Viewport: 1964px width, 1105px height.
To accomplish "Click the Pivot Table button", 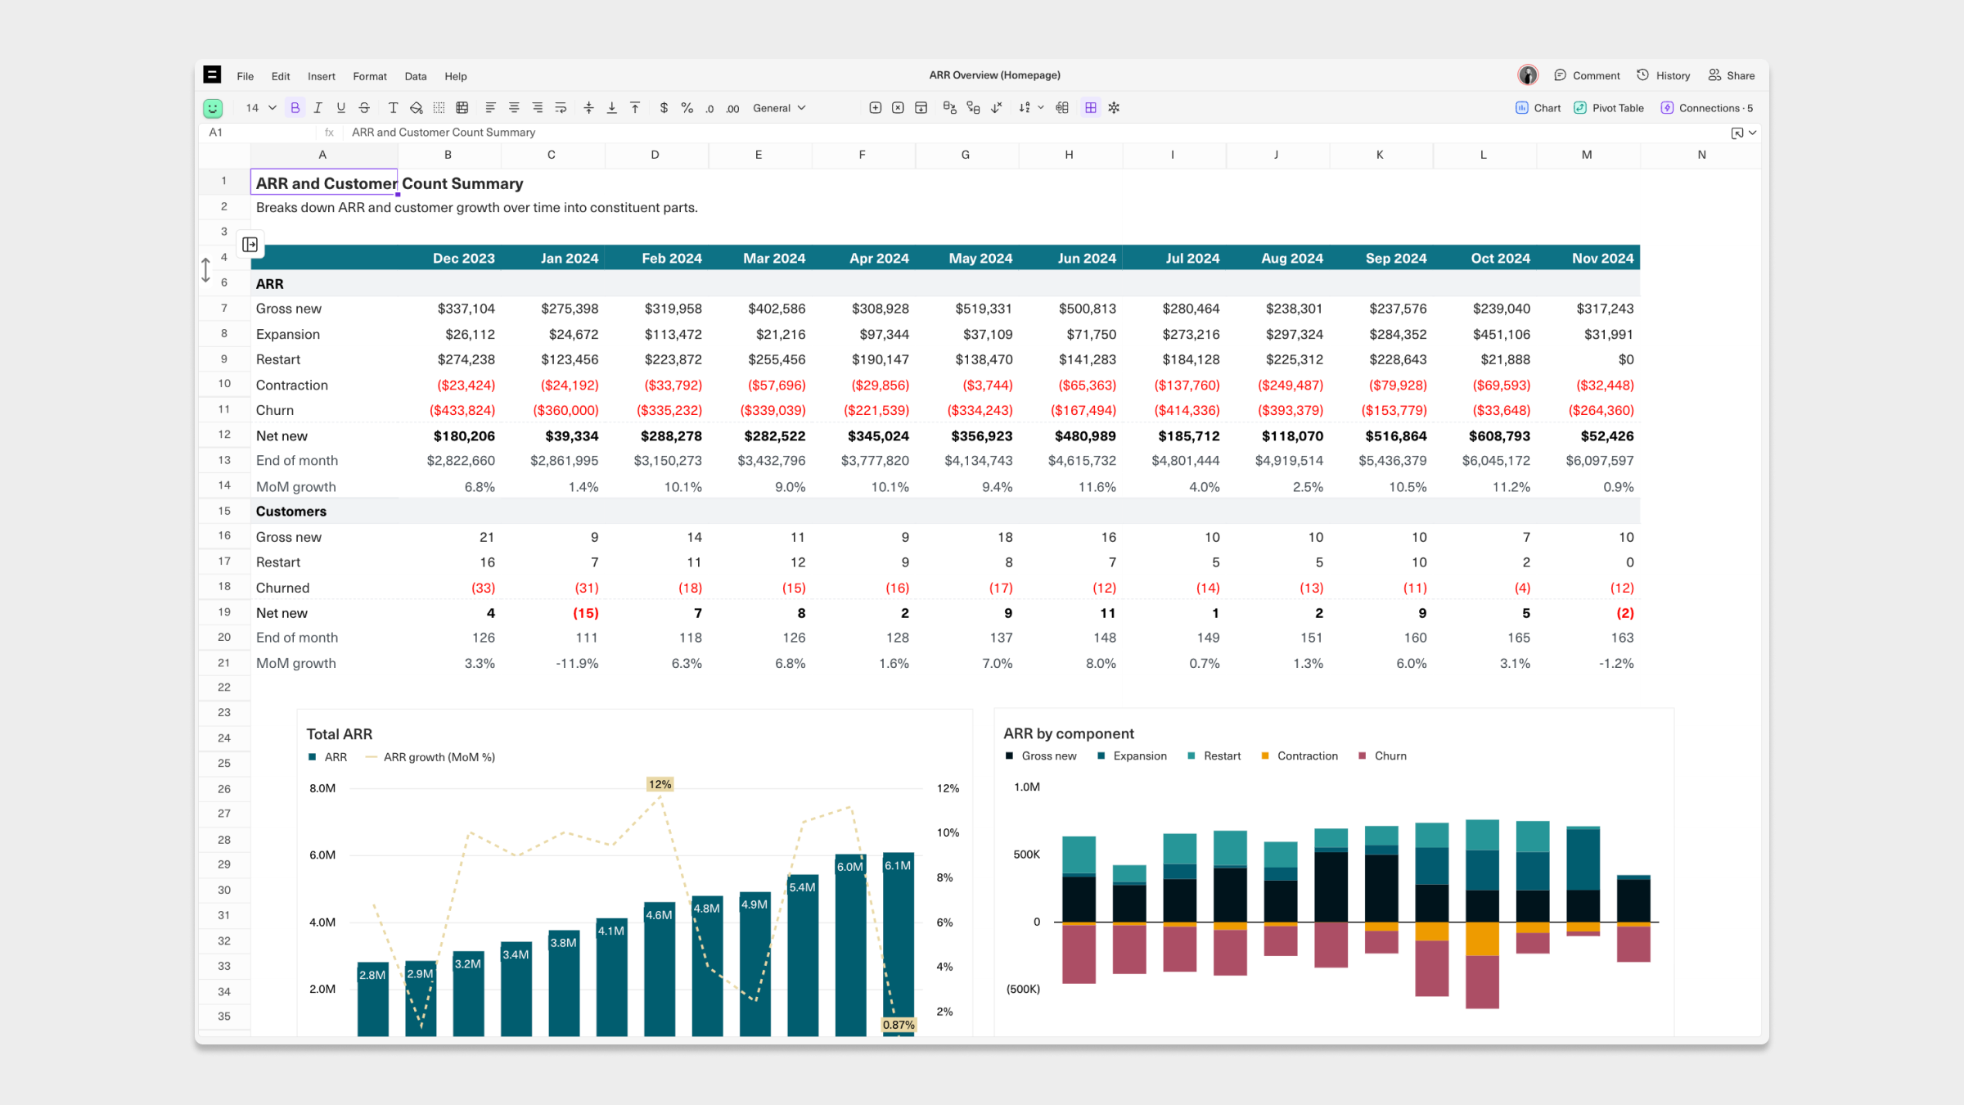I will [1609, 108].
